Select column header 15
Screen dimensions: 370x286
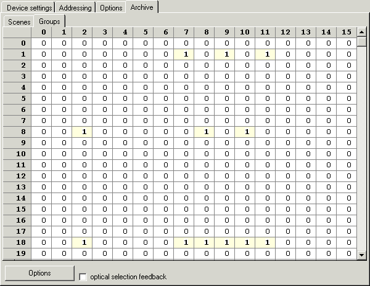(x=347, y=32)
